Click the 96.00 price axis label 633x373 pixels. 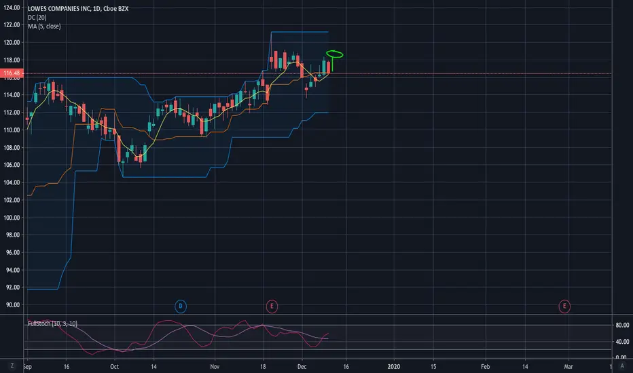point(12,252)
